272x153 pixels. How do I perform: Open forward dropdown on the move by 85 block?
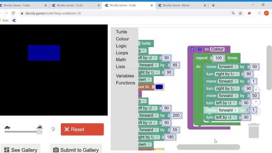pos(148,65)
